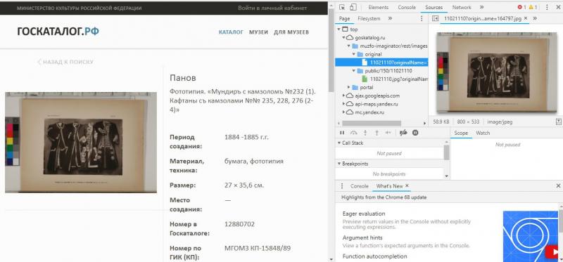The height and width of the screenshot is (262, 563).
Task: Click the ГОСКАТАЛОГ.РФ logo
Action: (58, 32)
